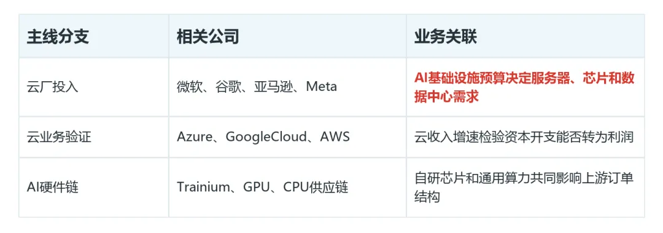Click the Azure、GoogleCloud、AWS cell

287,137
